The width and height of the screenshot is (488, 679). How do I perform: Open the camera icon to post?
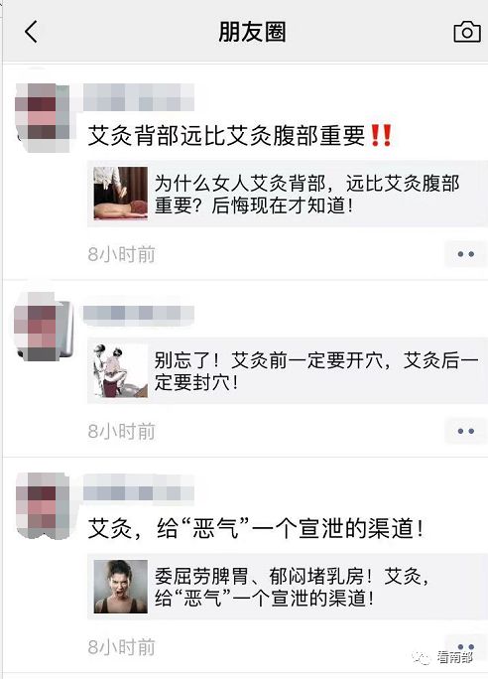pyautogui.click(x=467, y=32)
